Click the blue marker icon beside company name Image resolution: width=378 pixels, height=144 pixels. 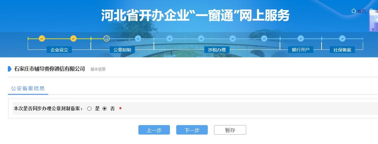coord(10,69)
